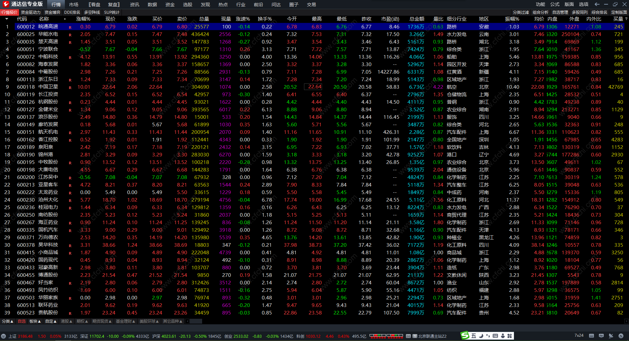Screen dimensions: 629x341
Task: Sort by the 涨幅% column header
Action: 84,19
